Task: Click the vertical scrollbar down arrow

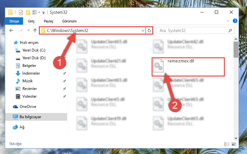Action: (236, 138)
